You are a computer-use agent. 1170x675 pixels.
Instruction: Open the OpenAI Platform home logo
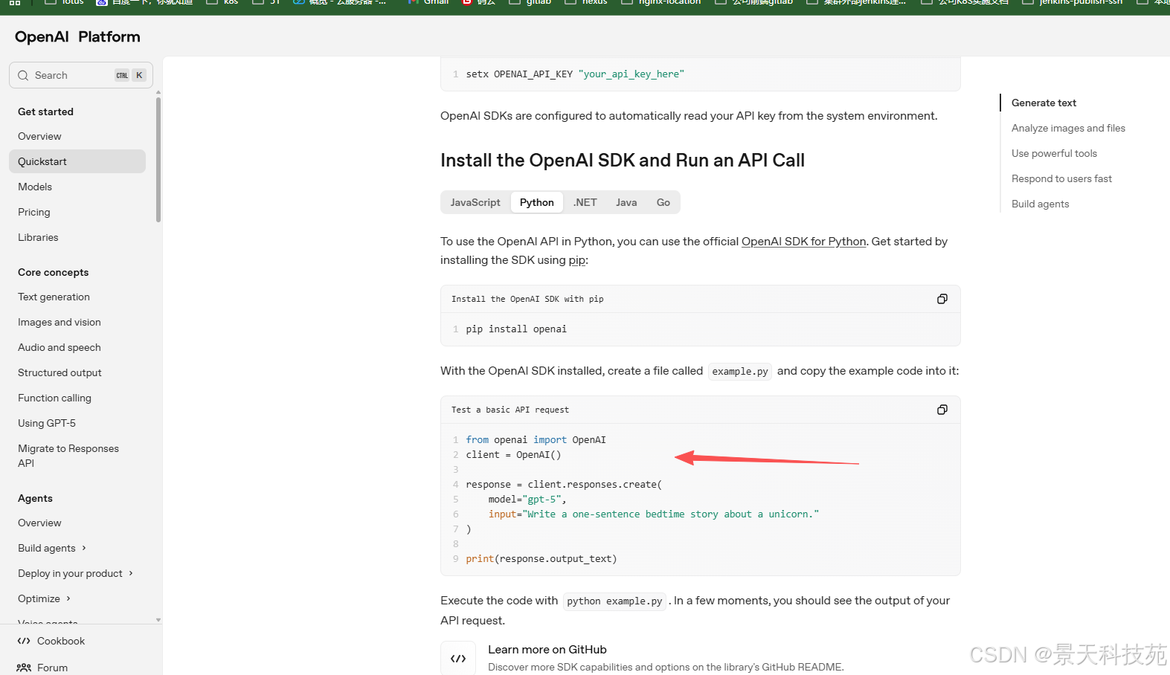(77, 36)
